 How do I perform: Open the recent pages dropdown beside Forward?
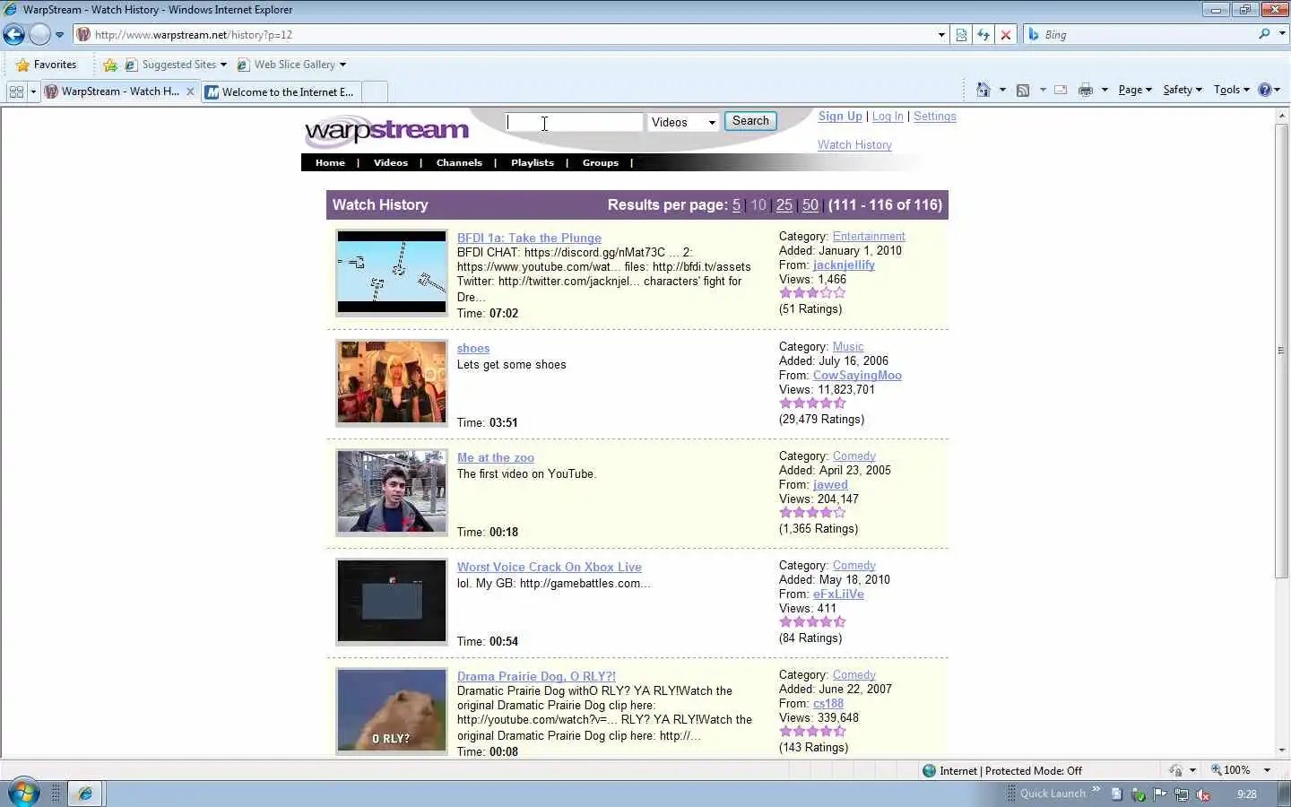point(59,35)
